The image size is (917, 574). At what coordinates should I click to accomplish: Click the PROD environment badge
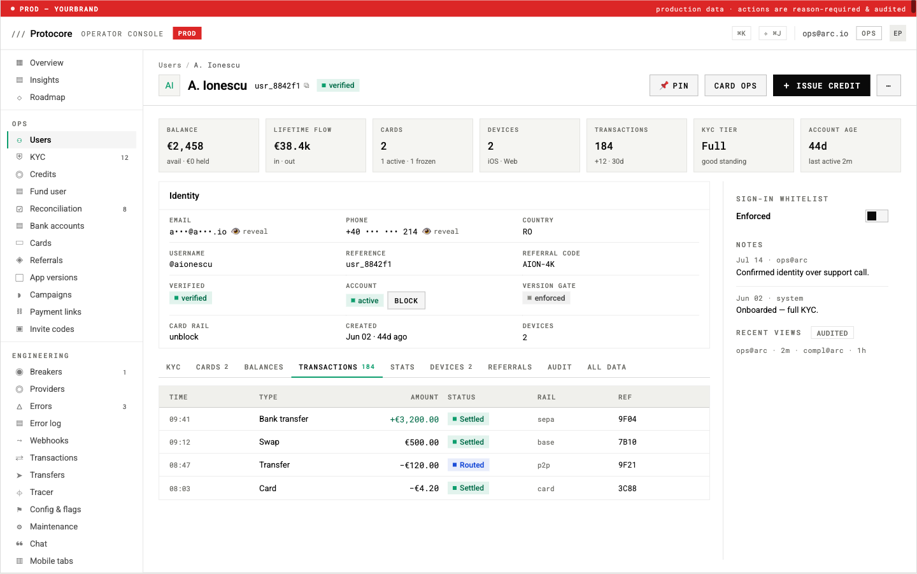(x=187, y=33)
